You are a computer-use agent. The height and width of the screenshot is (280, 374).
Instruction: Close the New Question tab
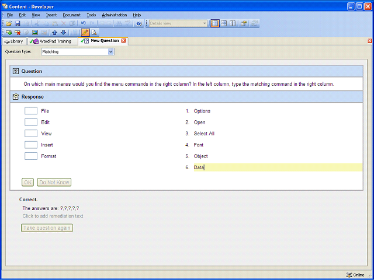click(x=123, y=41)
